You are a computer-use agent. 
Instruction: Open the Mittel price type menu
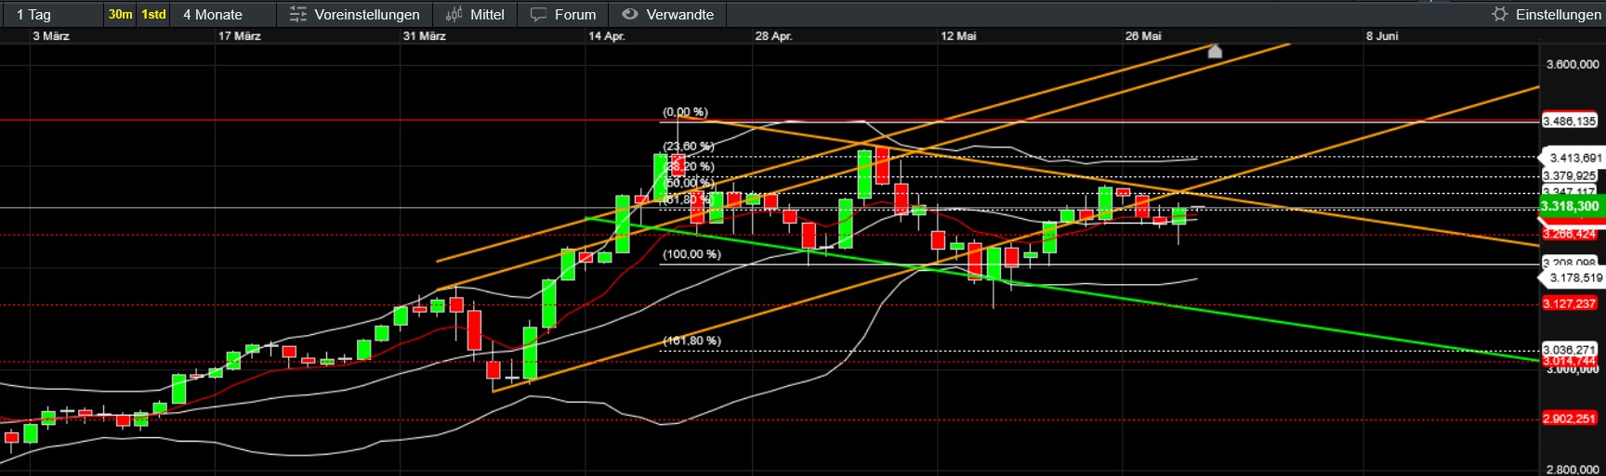point(475,14)
